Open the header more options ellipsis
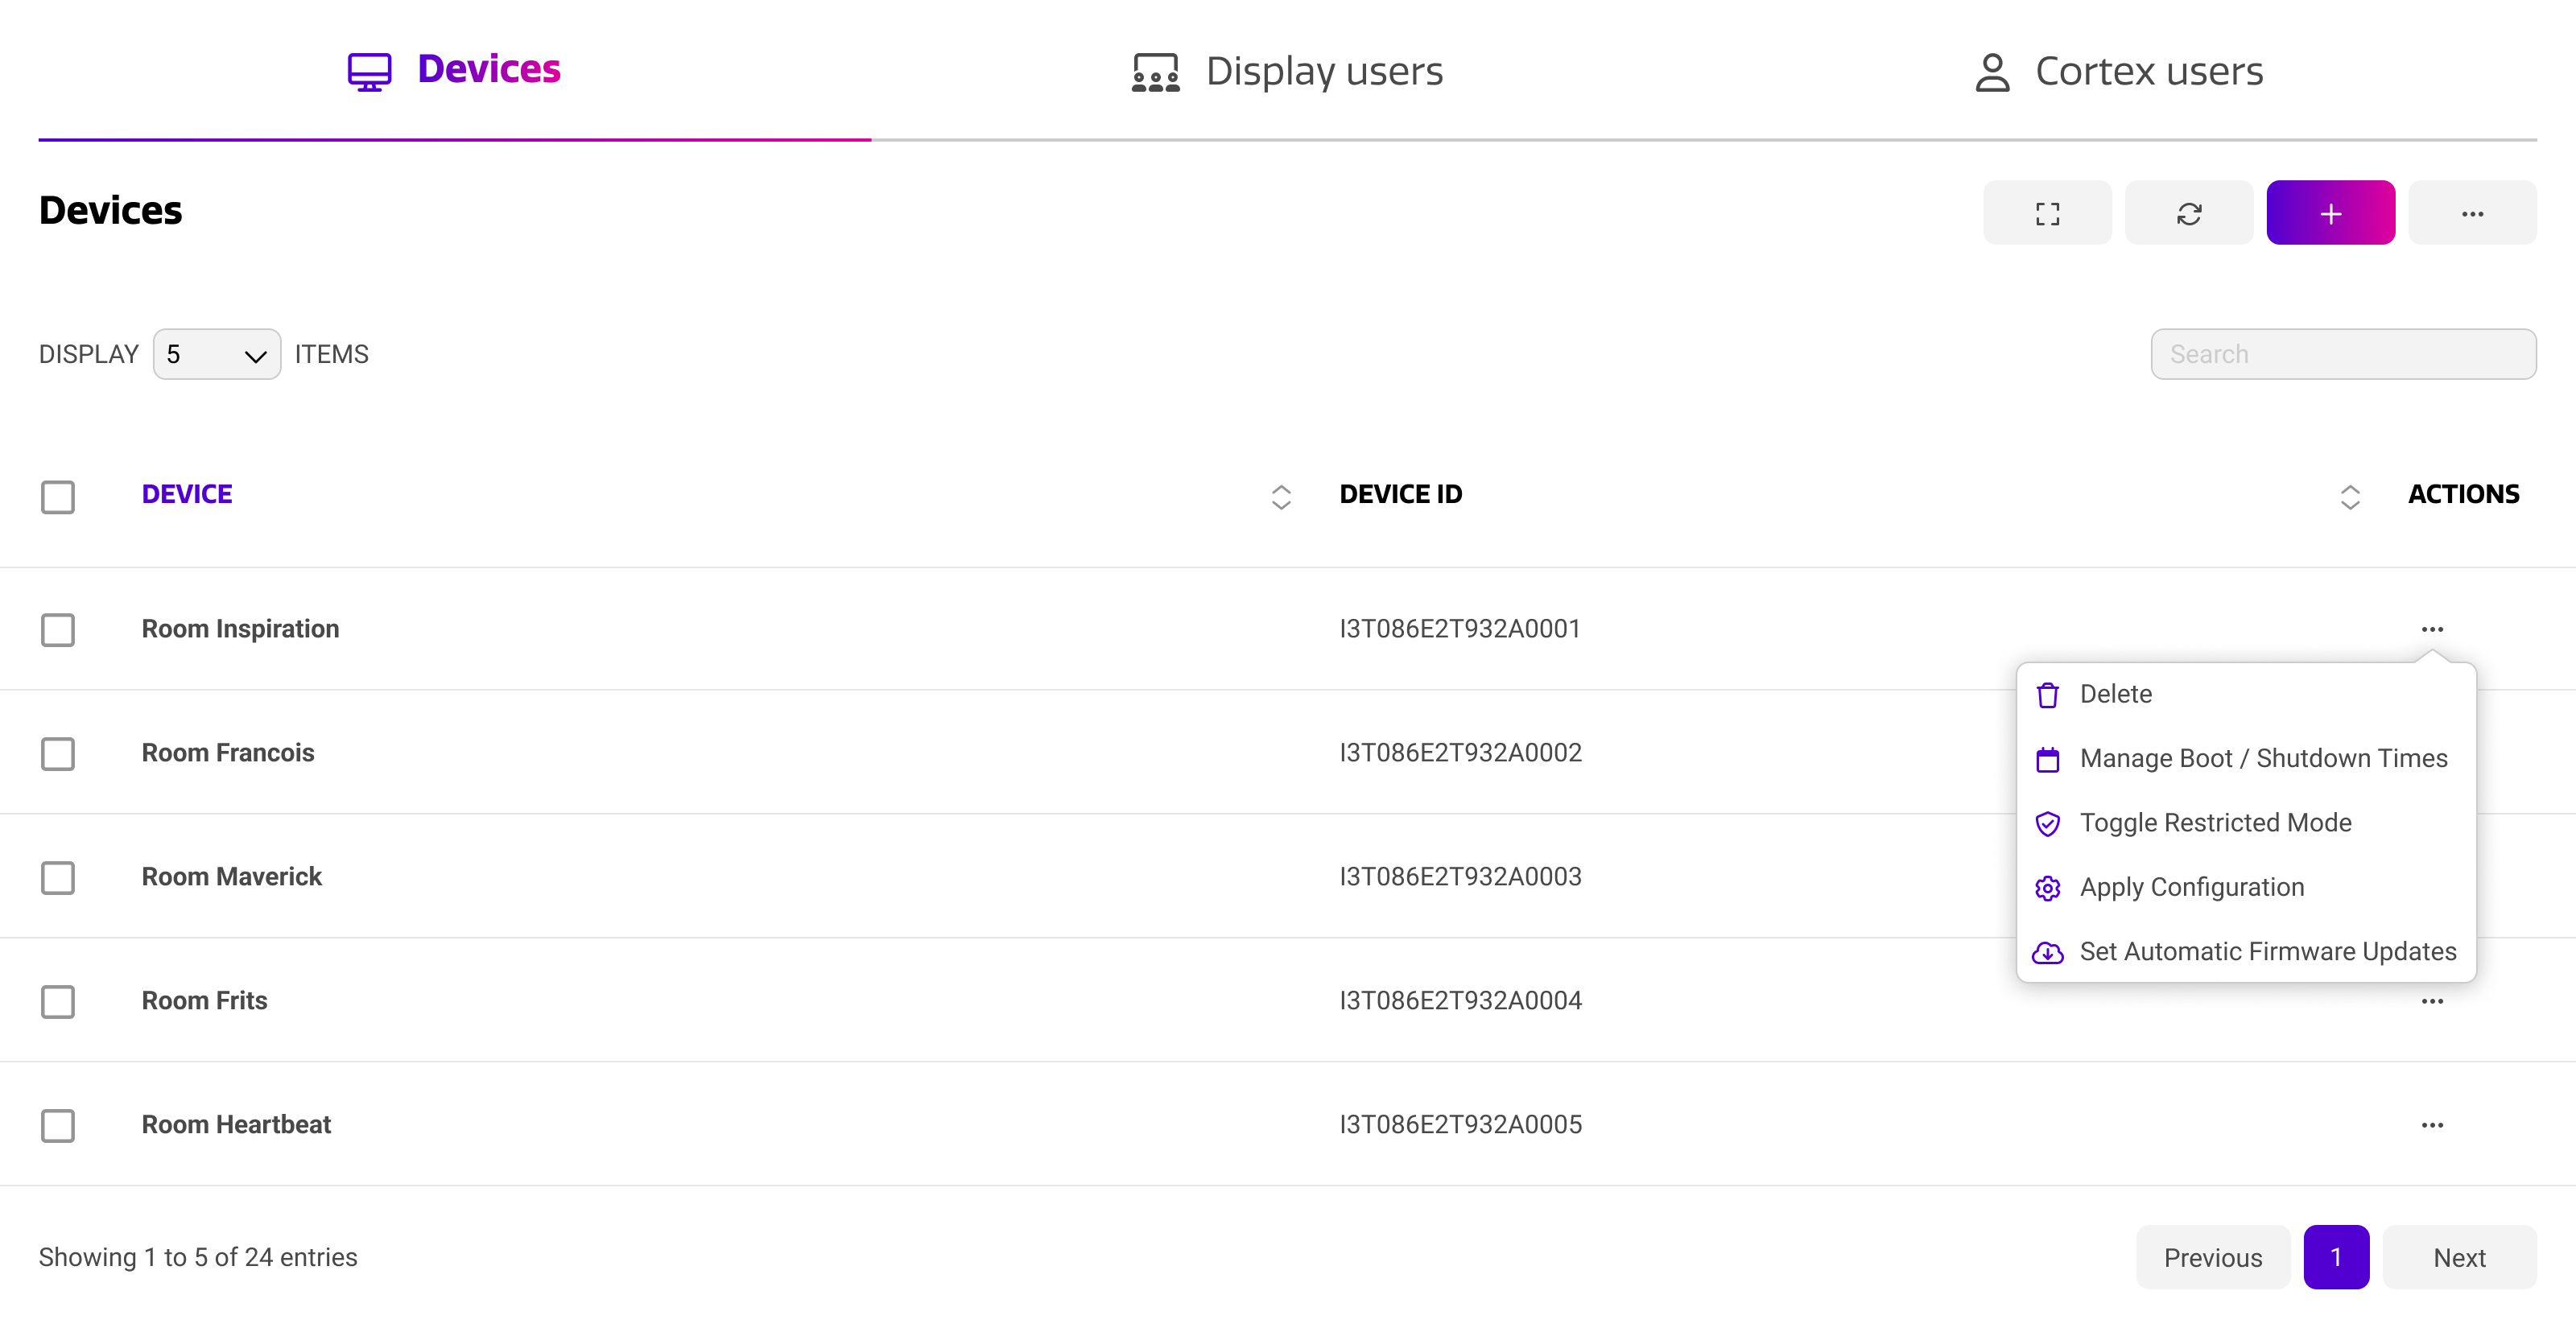2576x1328 pixels. 2472,213
